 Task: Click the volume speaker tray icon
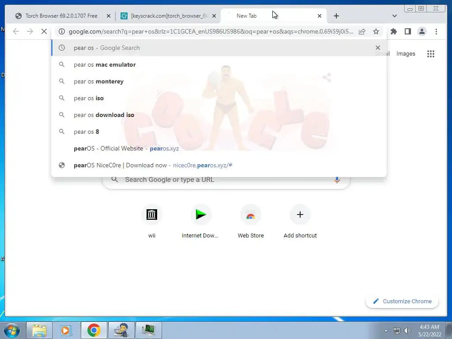pos(407,331)
